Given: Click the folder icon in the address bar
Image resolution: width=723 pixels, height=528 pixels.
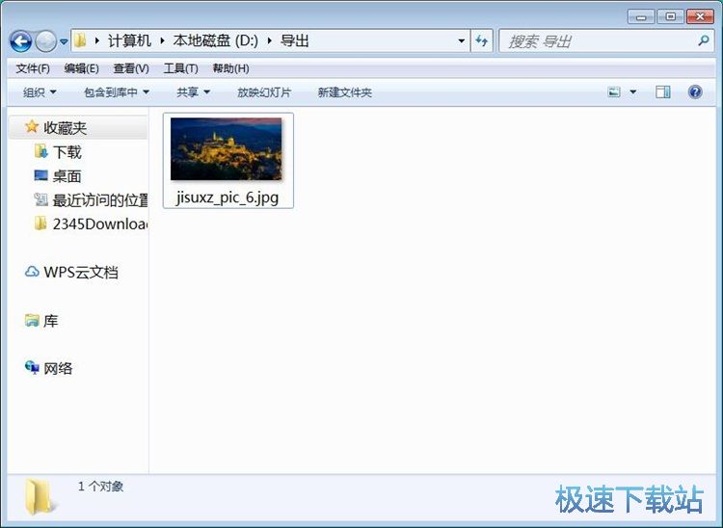Looking at the screenshot, I should tap(80, 40).
